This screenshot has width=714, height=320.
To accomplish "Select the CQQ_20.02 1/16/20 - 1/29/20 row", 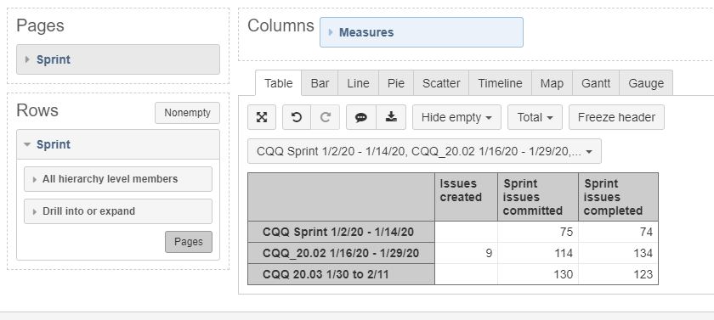I will 341,253.
